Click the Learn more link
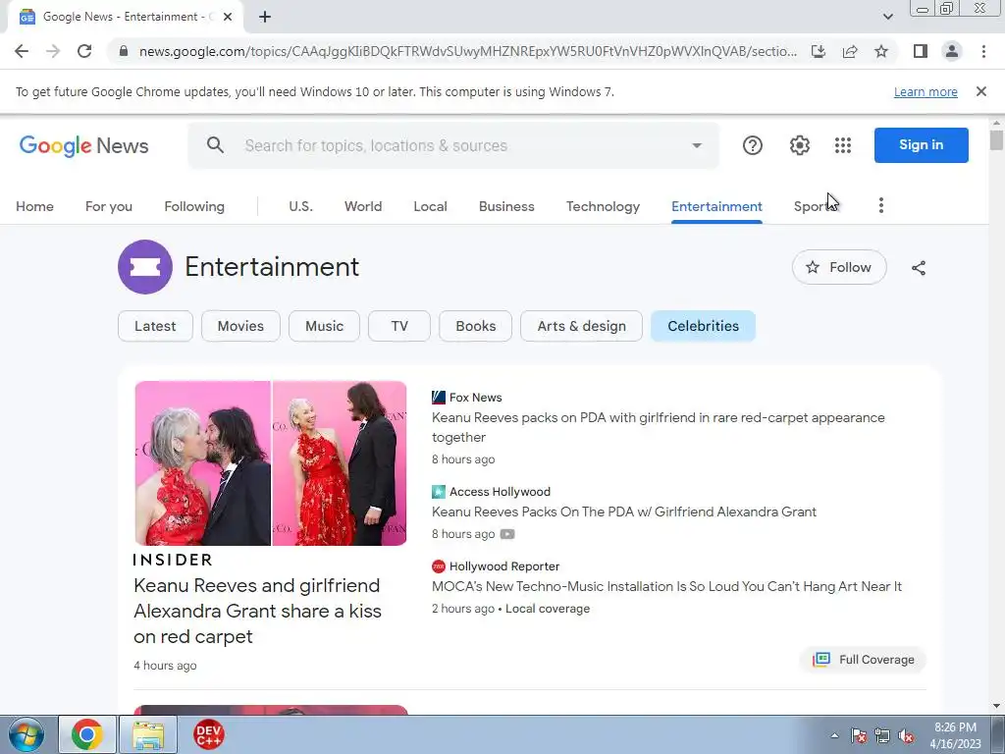This screenshot has height=754, width=1005. coord(926,91)
